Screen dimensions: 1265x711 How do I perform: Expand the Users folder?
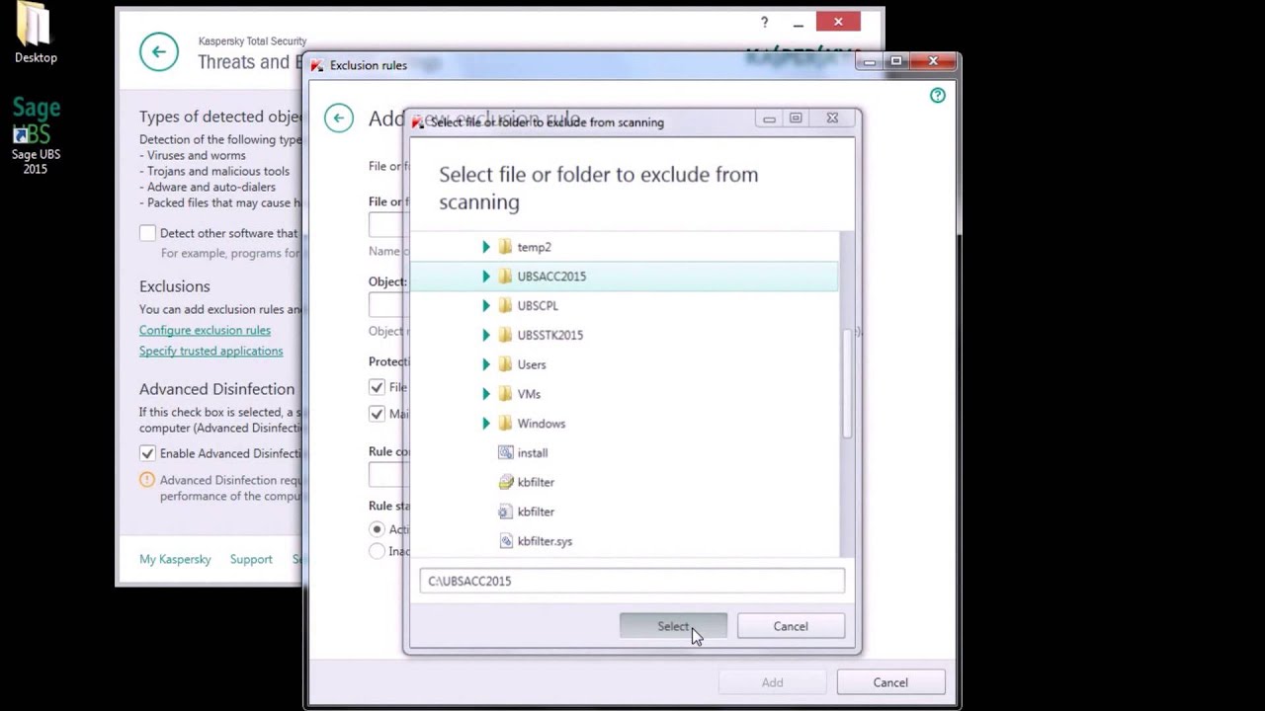point(485,364)
